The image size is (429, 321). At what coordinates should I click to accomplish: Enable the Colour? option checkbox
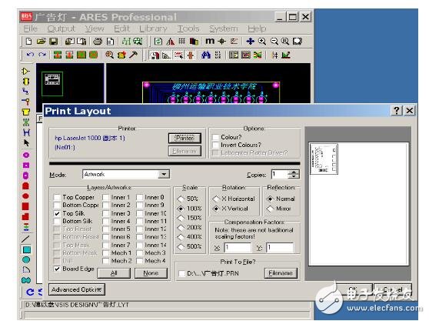[216, 137]
